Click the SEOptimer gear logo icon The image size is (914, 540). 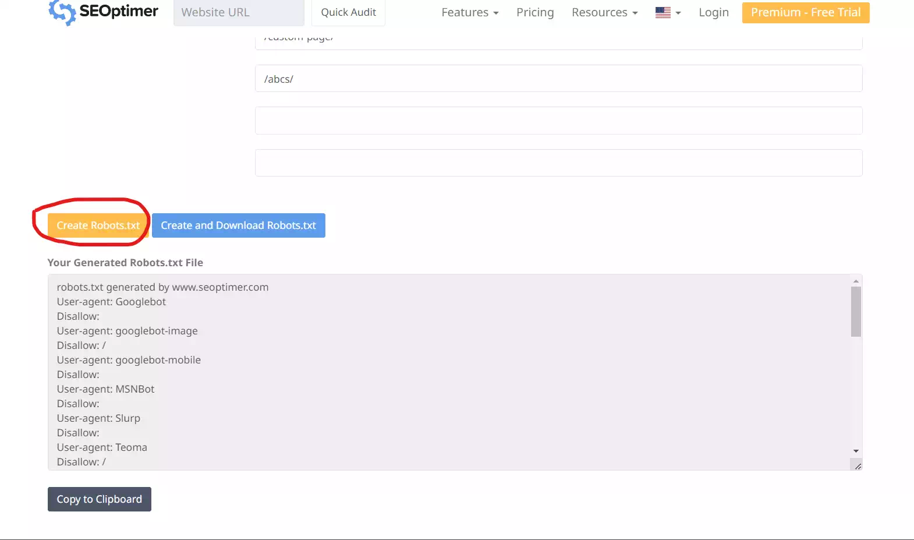coord(62,12)
